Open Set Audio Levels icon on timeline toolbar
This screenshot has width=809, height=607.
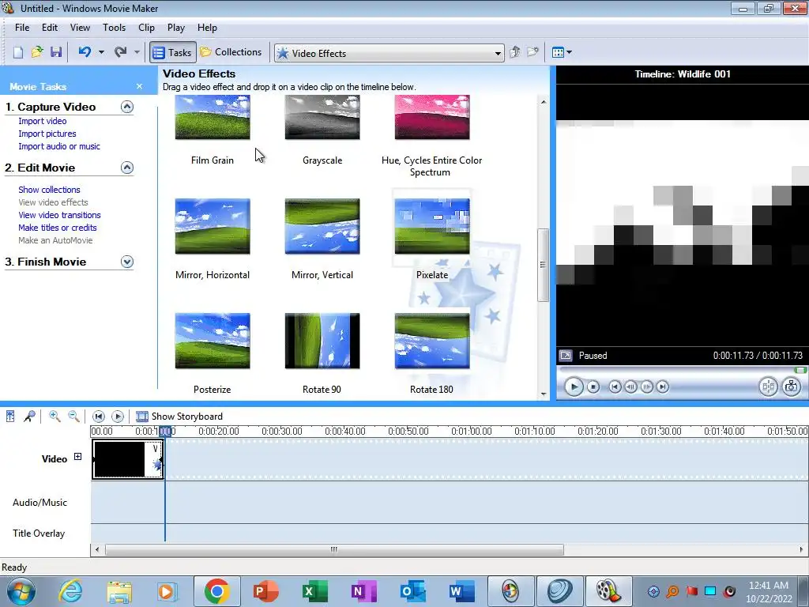(x=10, y=416)
